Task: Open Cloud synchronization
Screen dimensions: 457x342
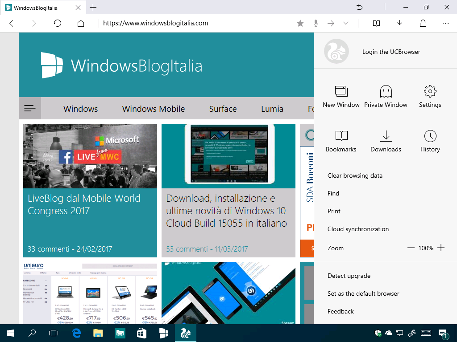Action: tap(358, 229)
